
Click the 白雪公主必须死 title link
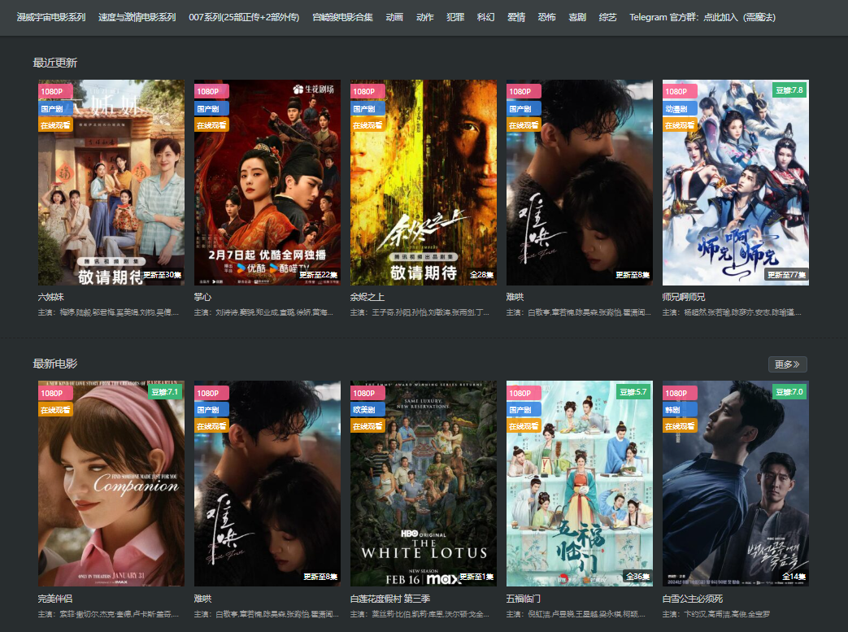692,599
